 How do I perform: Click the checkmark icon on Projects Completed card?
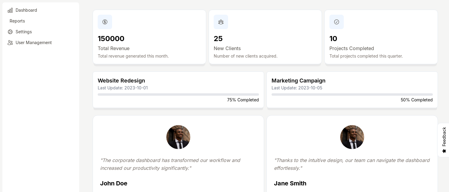coord(337,22)
